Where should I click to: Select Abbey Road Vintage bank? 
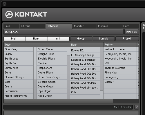pos(85,88)
